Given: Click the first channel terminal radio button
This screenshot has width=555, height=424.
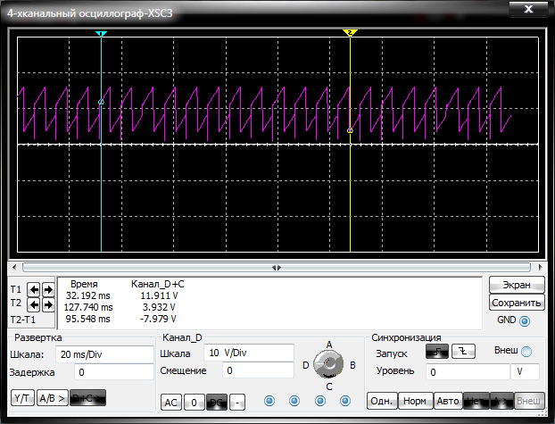Looking at the screenshot, I should [269, 401].
